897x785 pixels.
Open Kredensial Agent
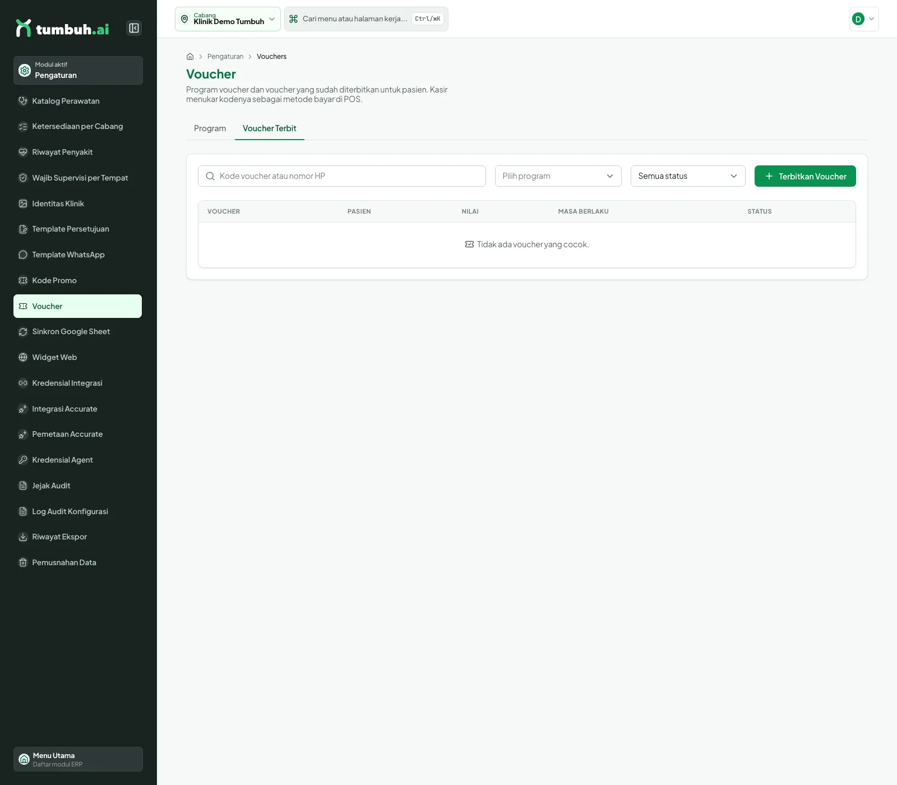tap(77, 460)
